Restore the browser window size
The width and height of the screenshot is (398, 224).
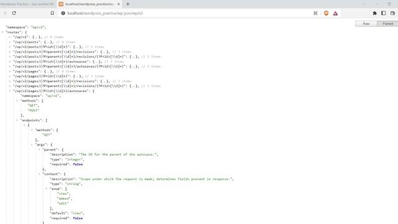tap(389, 4)
